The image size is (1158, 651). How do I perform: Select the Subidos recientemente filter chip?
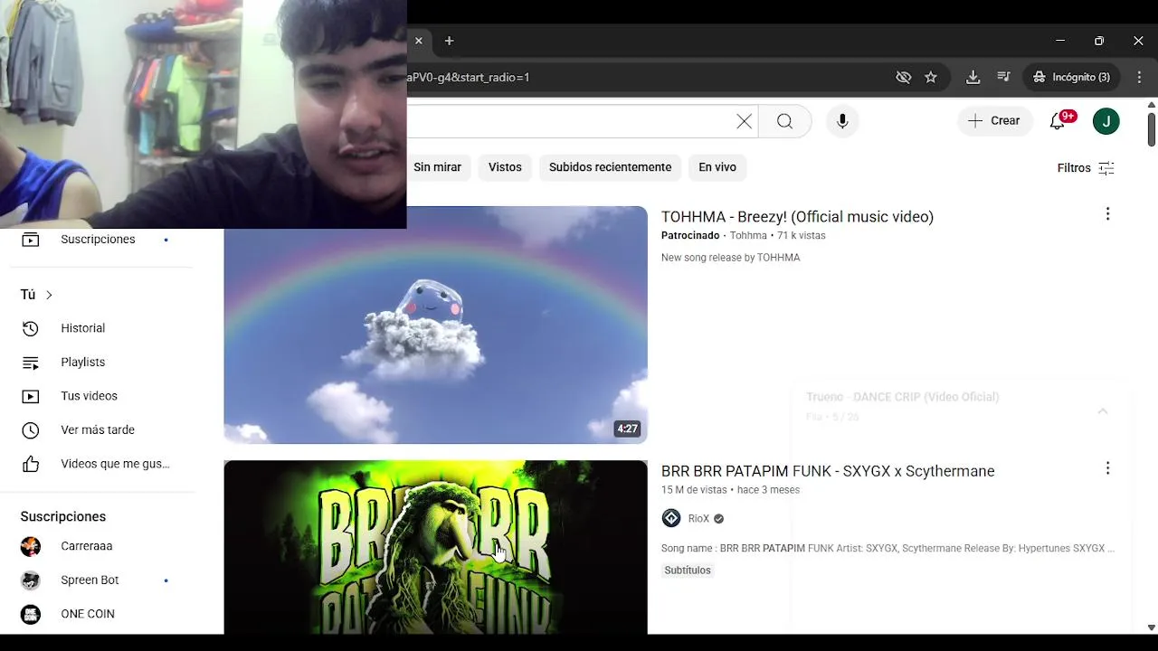click(610, 167)
